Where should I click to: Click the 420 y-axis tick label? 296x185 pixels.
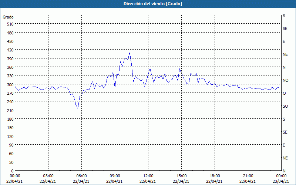[x=11, y=50]
